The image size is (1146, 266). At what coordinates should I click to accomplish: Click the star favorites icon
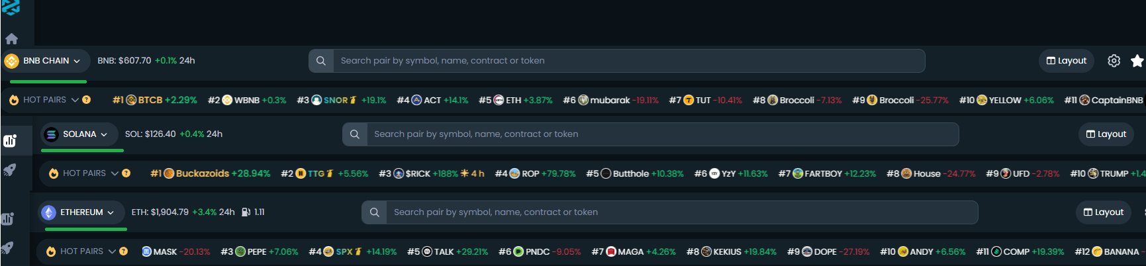(x=1137, y=60)
